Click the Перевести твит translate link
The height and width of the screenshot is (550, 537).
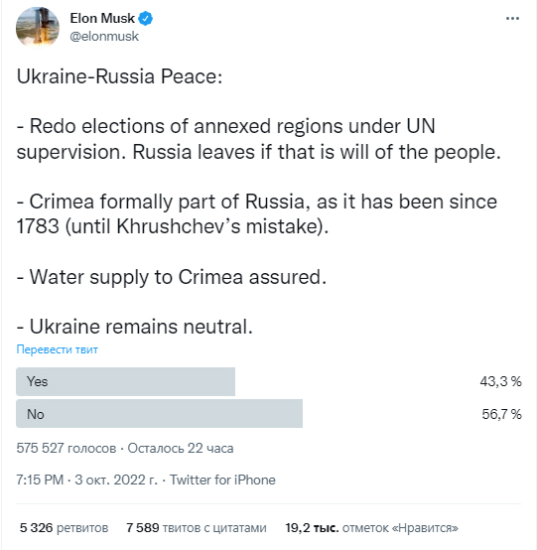tap(58, 349)
